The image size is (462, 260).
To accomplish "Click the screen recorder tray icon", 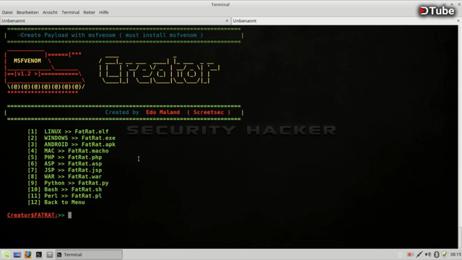I will tap(409, 254).
